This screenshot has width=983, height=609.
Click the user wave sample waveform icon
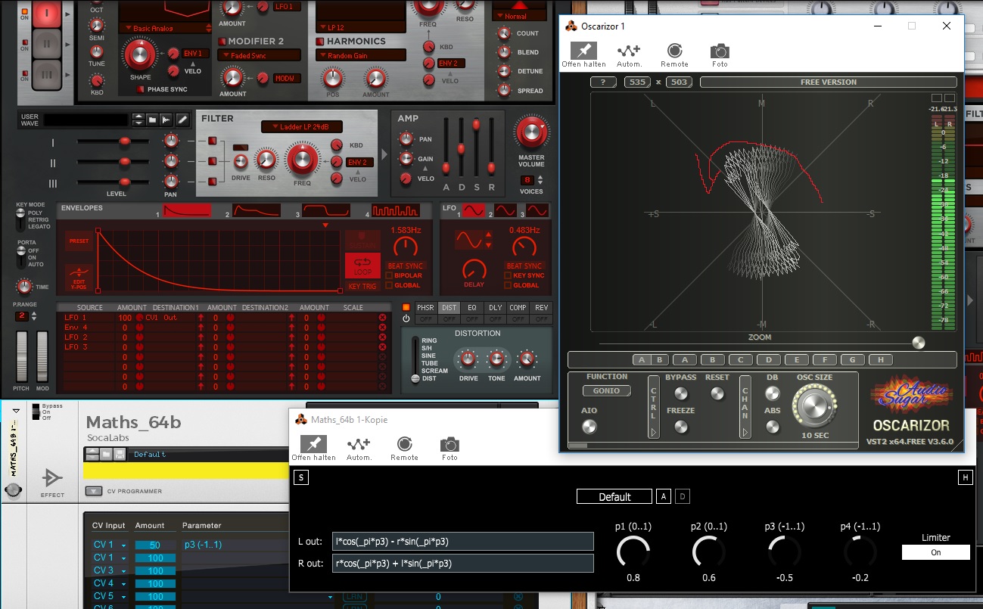coord(166,120)
